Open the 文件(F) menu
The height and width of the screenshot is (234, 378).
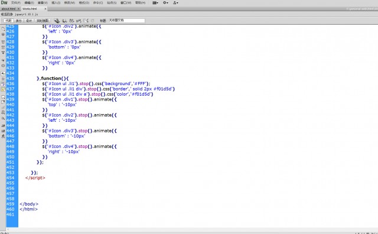pos(16,3)
